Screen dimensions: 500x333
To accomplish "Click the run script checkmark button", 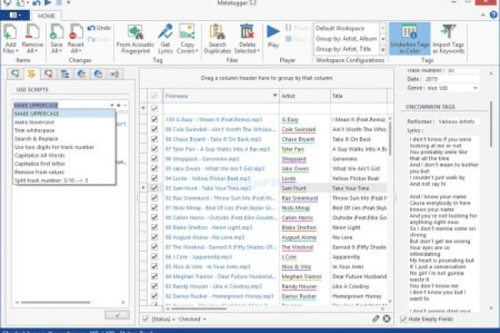I will 117,315.
